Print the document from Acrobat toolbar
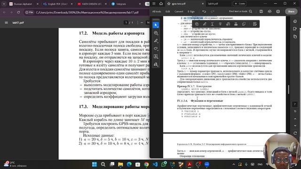This screenshot has height=169, width=301. (x=278, y=11)
